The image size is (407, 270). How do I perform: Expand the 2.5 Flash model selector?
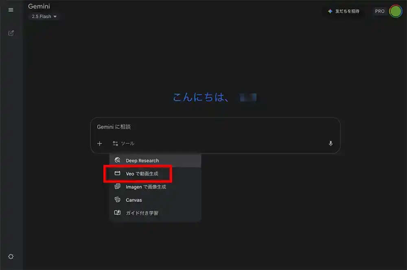[x=44, y=17]
